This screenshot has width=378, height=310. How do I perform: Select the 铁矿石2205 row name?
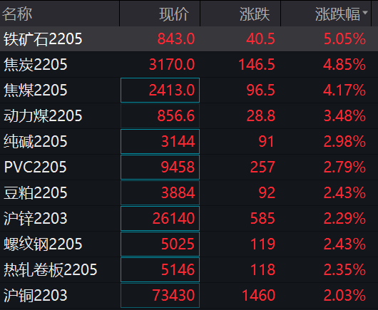point(43,39)
